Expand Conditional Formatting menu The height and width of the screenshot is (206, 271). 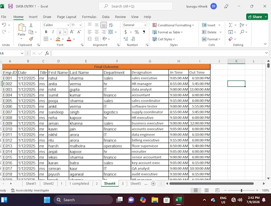point(173,25)
